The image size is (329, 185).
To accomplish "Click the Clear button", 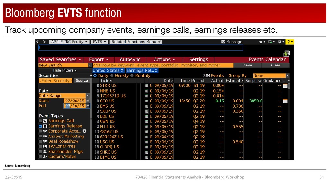I will click(x=276, y=65).
